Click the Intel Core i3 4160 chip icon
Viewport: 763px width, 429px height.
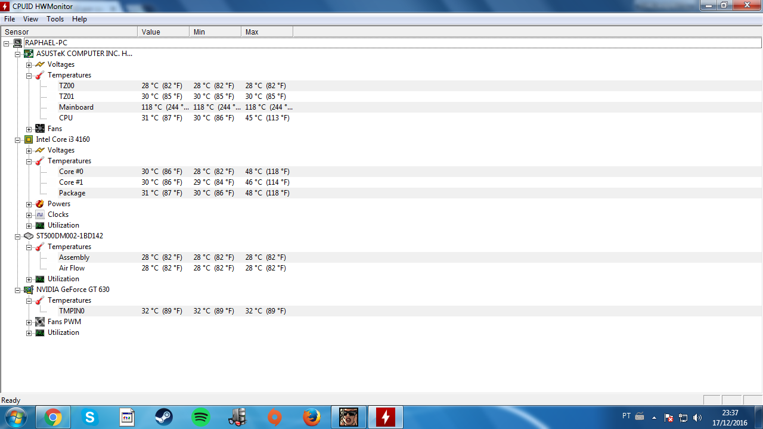(x=29, y=139)
